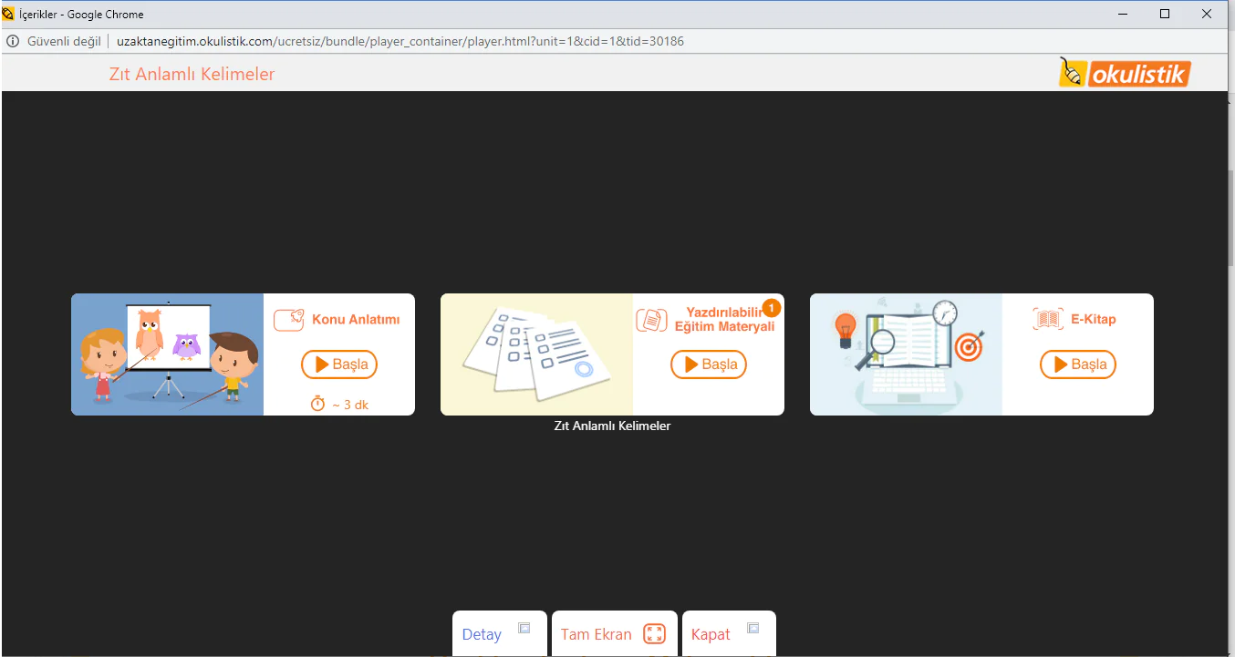Open the Detay tab at bottom
This screenshot has height=657, width=1235.
point(482,634)
